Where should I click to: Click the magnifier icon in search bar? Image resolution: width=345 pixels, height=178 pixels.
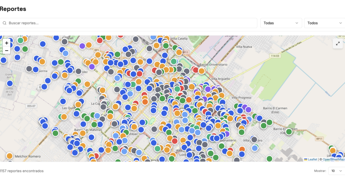pyautogui.click(x=5, y=23)
